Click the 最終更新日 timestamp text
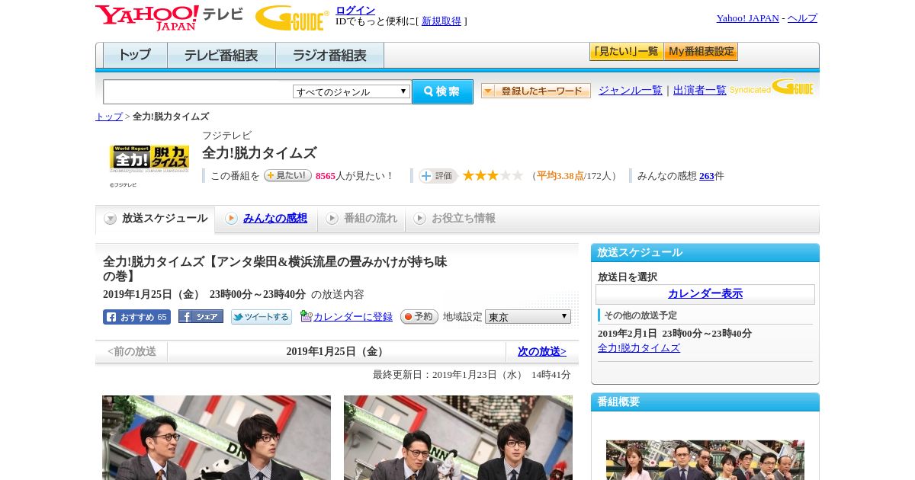 click(x=472, y=375)
